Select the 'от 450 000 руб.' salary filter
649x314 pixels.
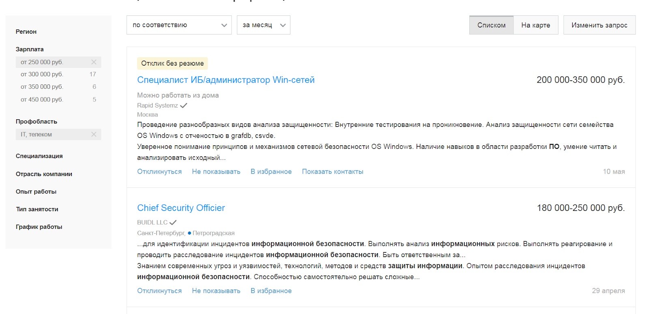tap(42, 99)
